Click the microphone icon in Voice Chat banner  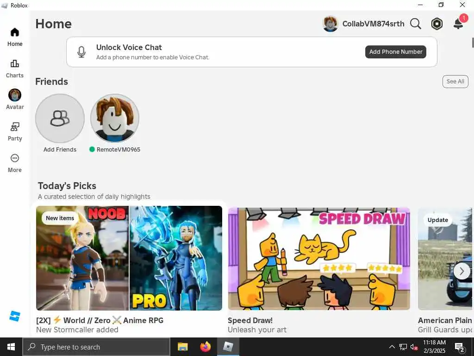pos(81,52)
